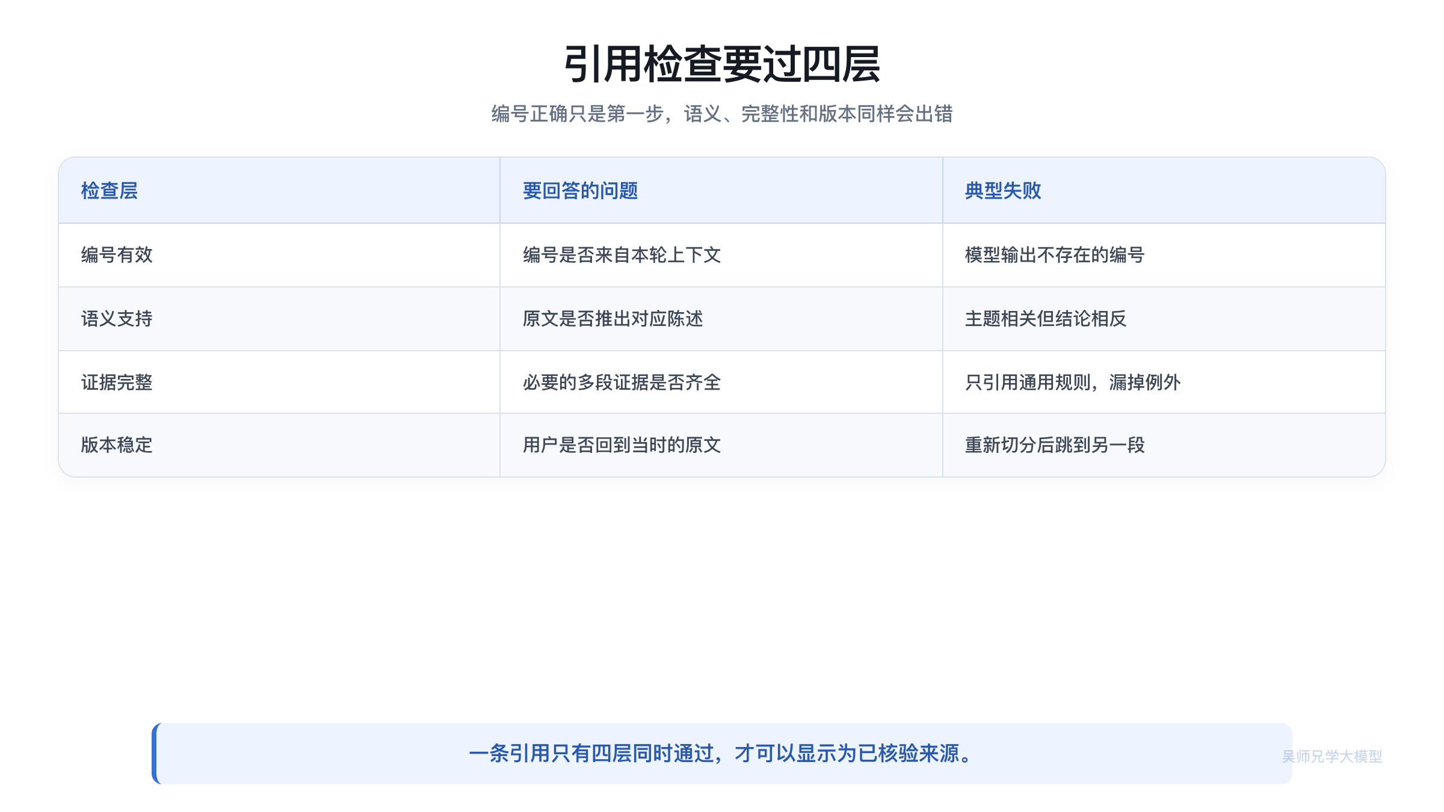Click the cell 语义支持
Screen dimensions: 1444x812
pos(279,319)
